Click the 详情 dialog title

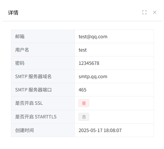(x=13, y=13)
